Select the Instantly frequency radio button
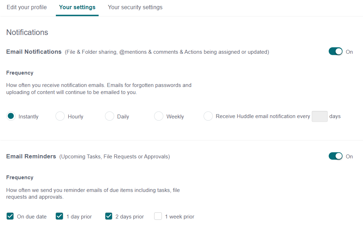This screenshot has width=363, height=228. tap(11, 116)
